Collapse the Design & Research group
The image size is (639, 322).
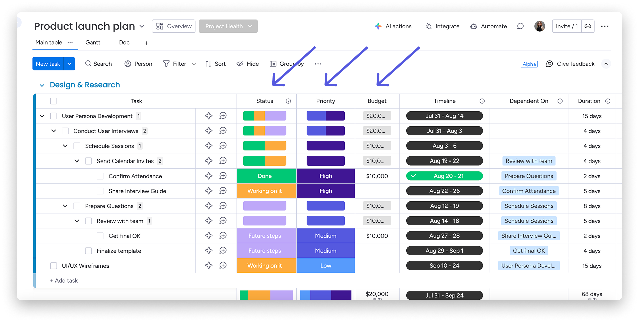[x=42, y=85]
